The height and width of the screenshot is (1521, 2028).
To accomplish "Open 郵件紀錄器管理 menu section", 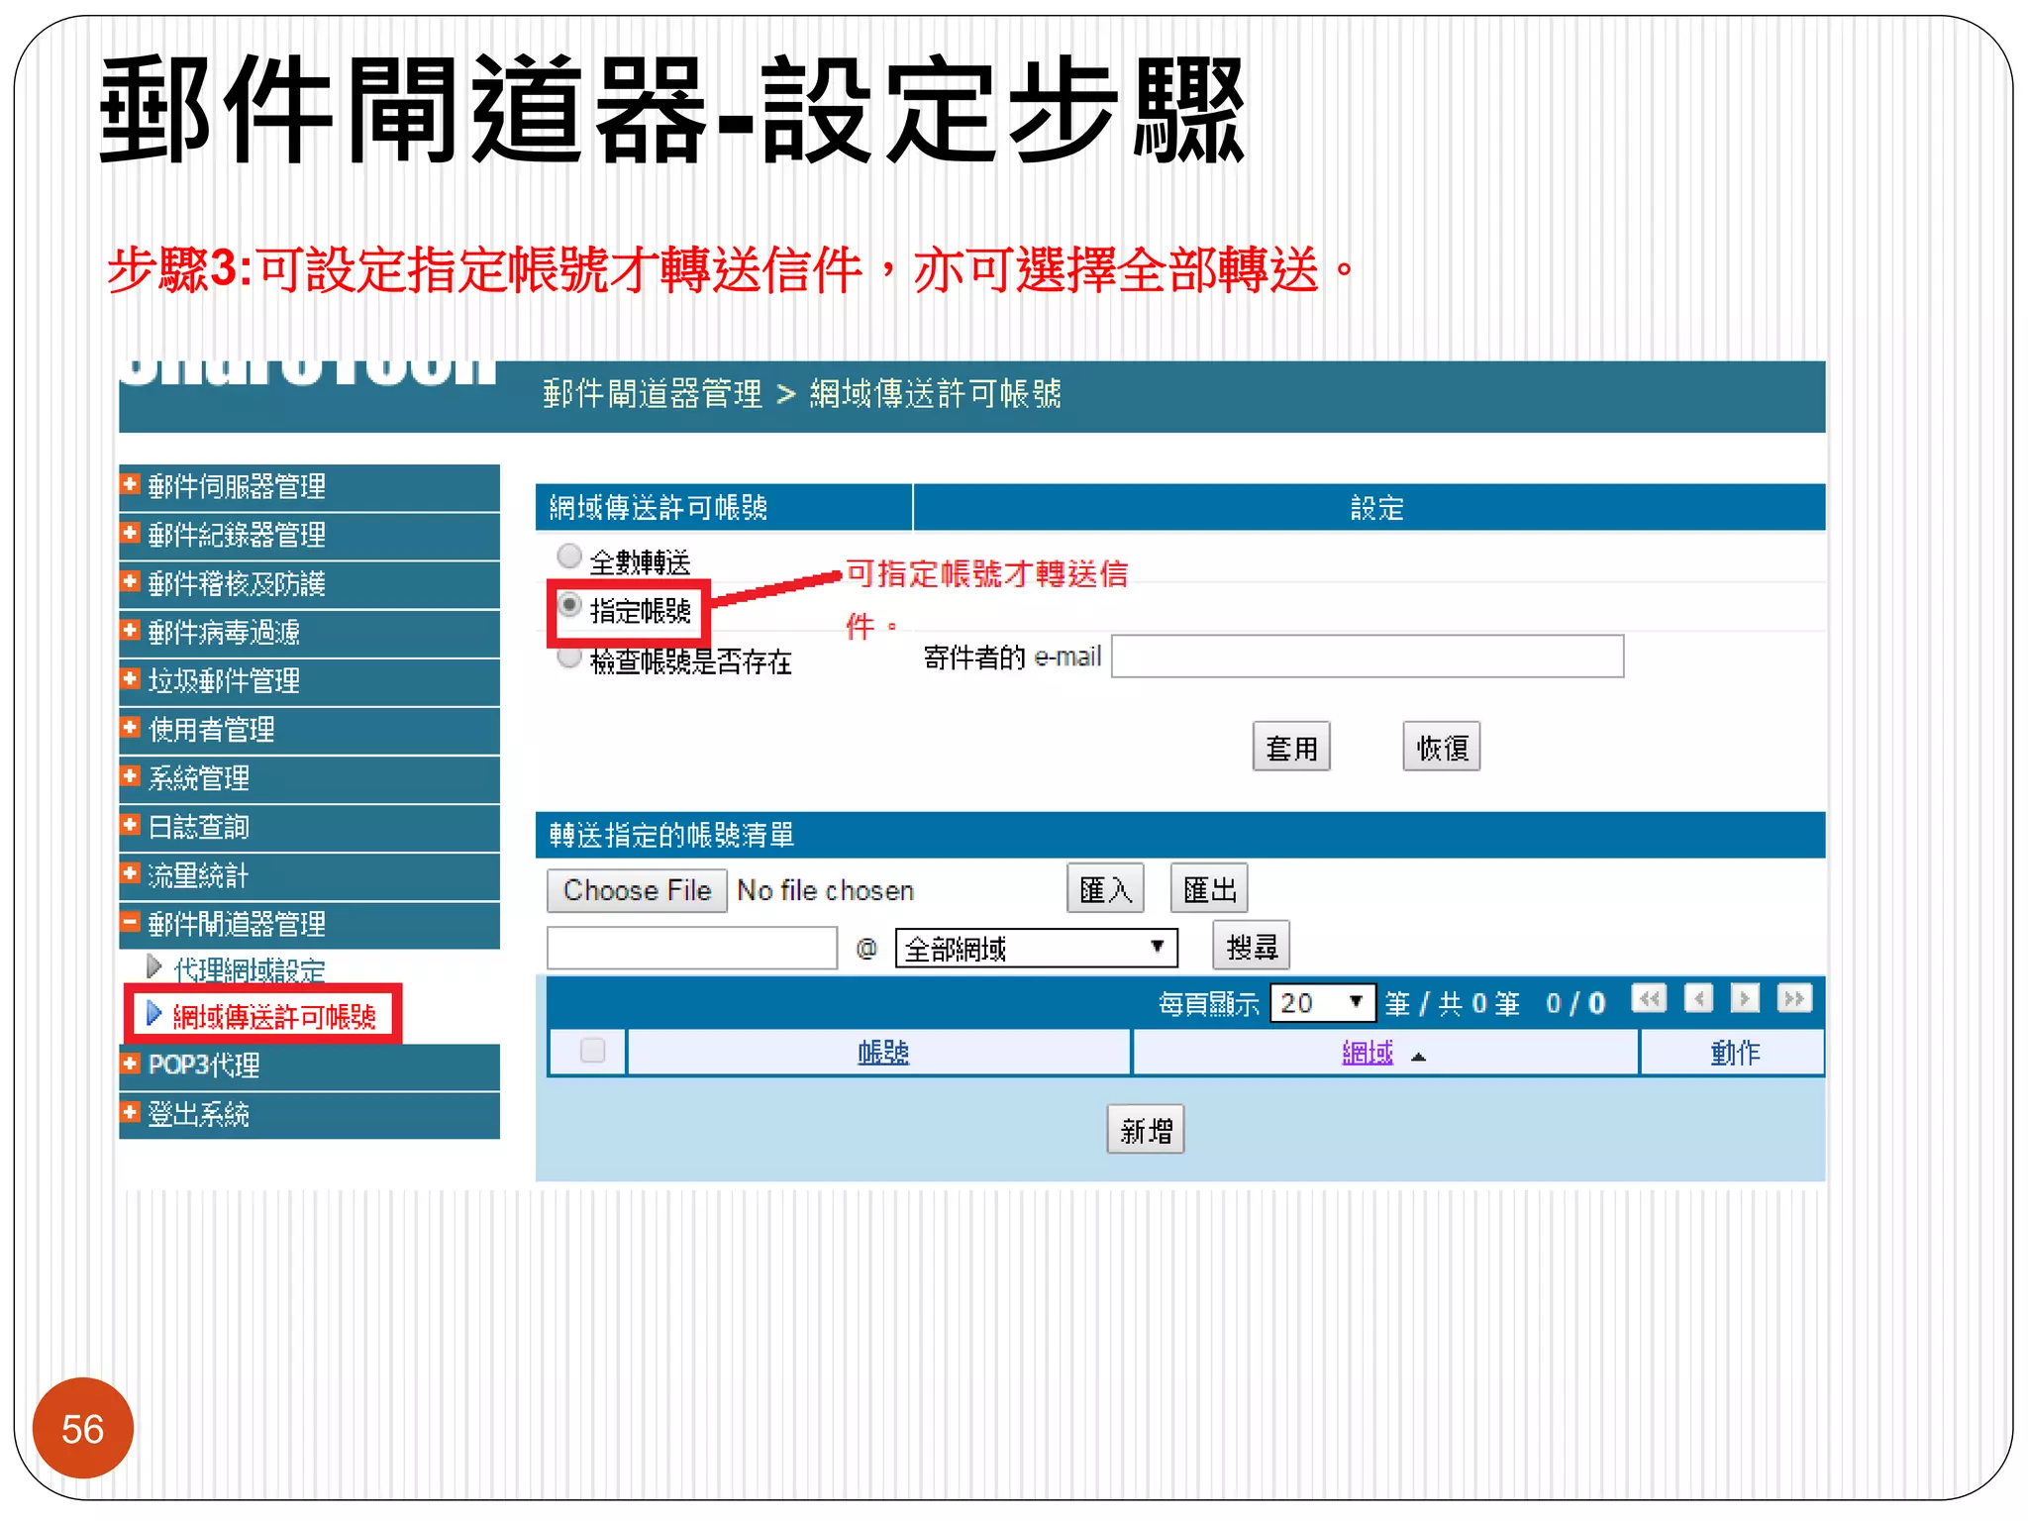I will pyautogui.click(x=309, y=536).
